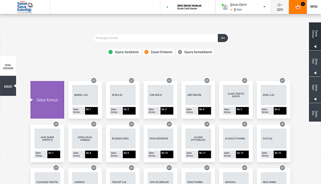This screenshot has height=184, width=321.
Task: Click the ARA search button
Action: (223, 38)
